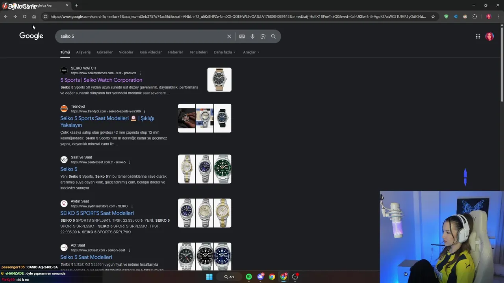Go back with the browser back arrow
This screenshot has width=504, height=283.
(6, 17)
